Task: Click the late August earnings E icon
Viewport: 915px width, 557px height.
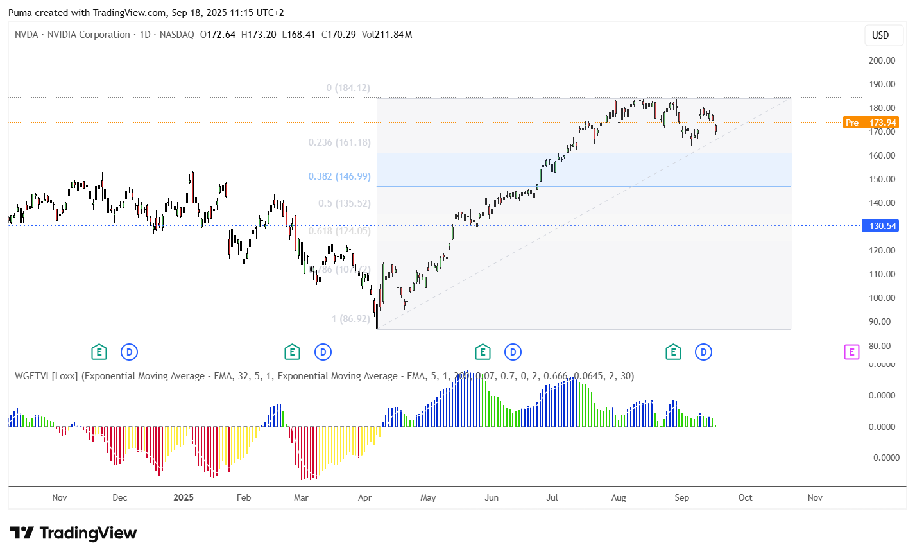Action: 673,352
